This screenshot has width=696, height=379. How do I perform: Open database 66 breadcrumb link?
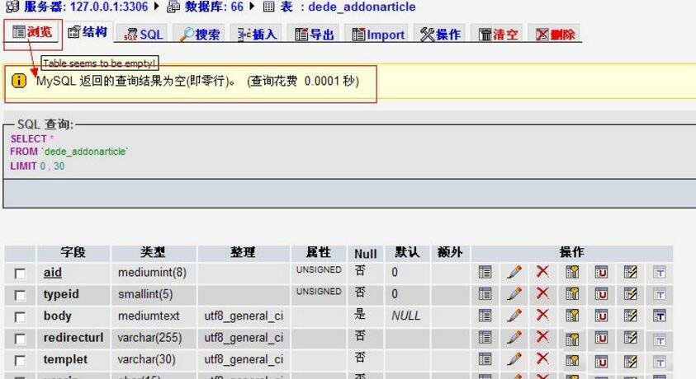215,7
